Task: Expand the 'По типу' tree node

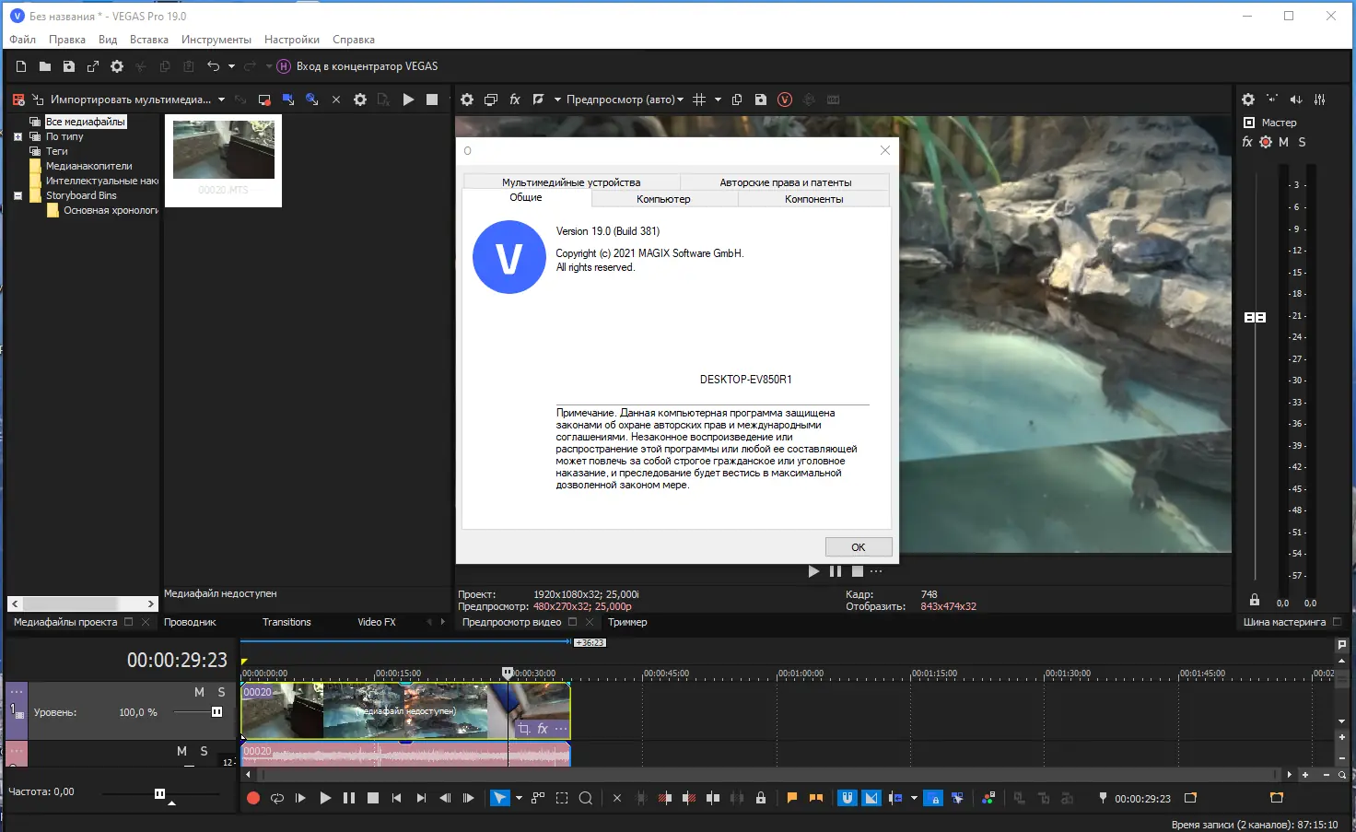Action: [x=18, y=136]
